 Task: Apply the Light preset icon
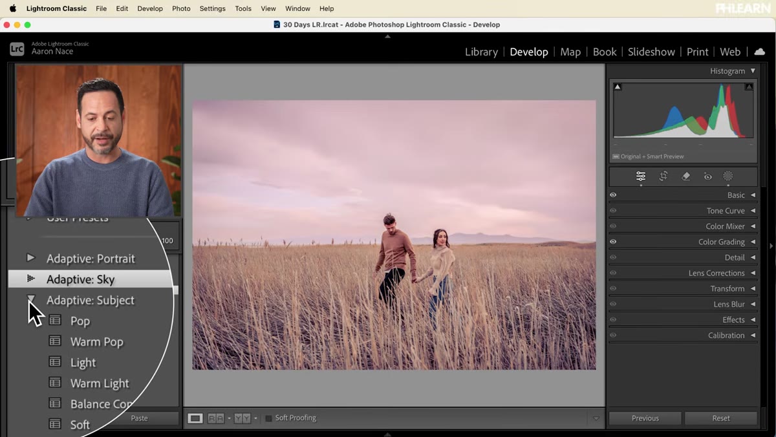56,362
